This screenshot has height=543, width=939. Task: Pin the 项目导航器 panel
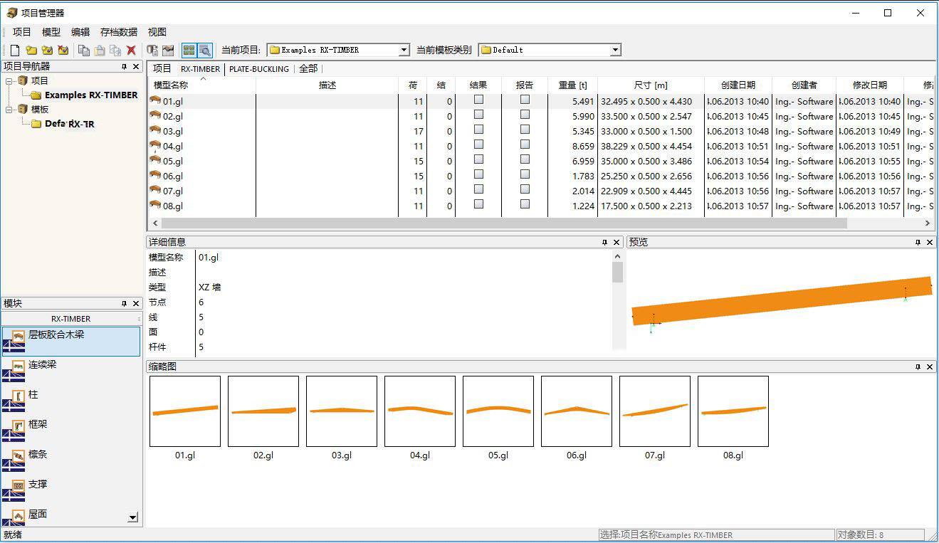tap(124, 66)
